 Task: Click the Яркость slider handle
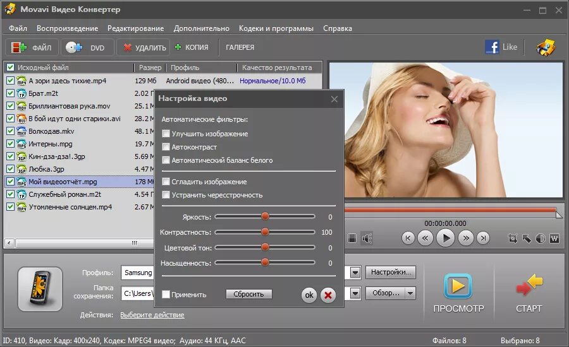265,216
